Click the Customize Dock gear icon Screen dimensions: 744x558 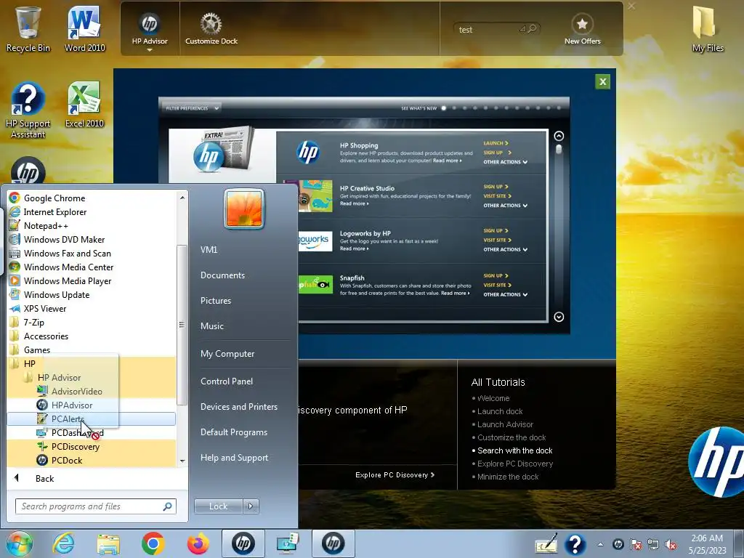point(211,24)
